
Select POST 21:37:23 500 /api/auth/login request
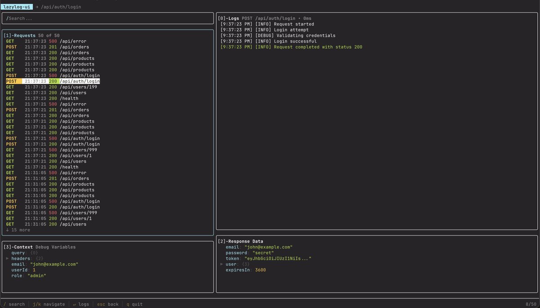click(53, 75)
